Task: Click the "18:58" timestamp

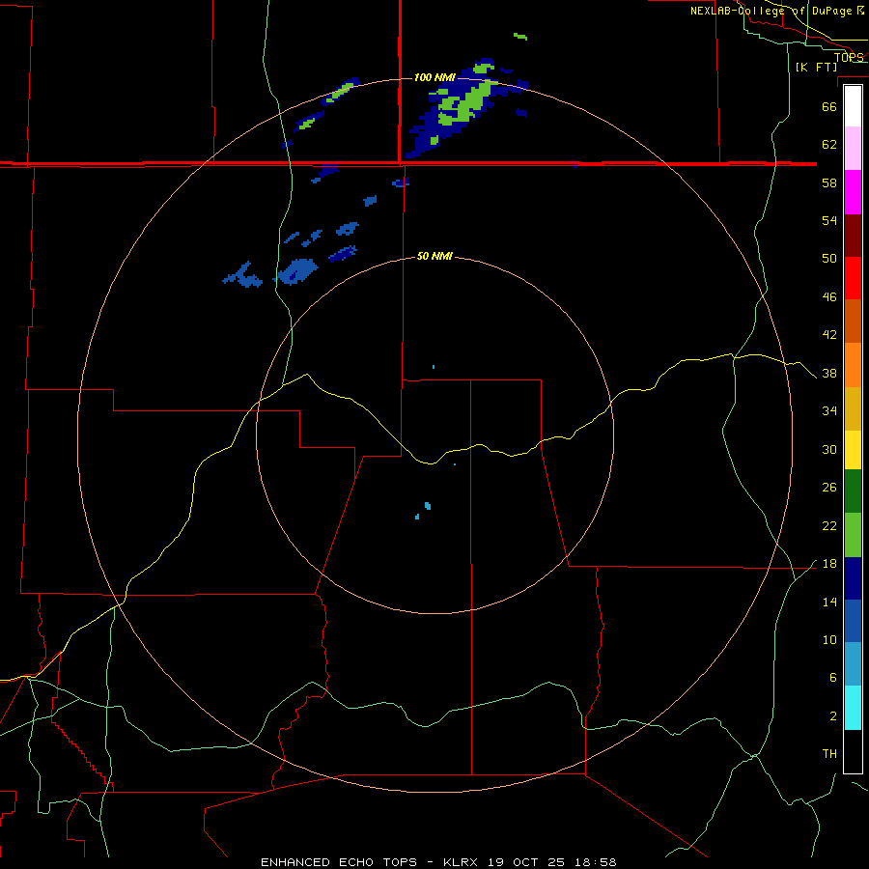Action: (x=594, y=862)
